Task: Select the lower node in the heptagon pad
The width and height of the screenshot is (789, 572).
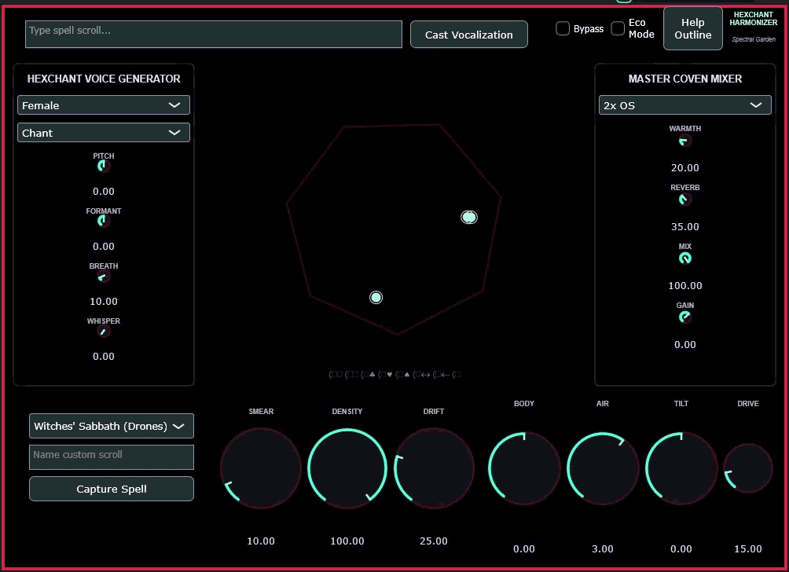Action: (376, 297)
